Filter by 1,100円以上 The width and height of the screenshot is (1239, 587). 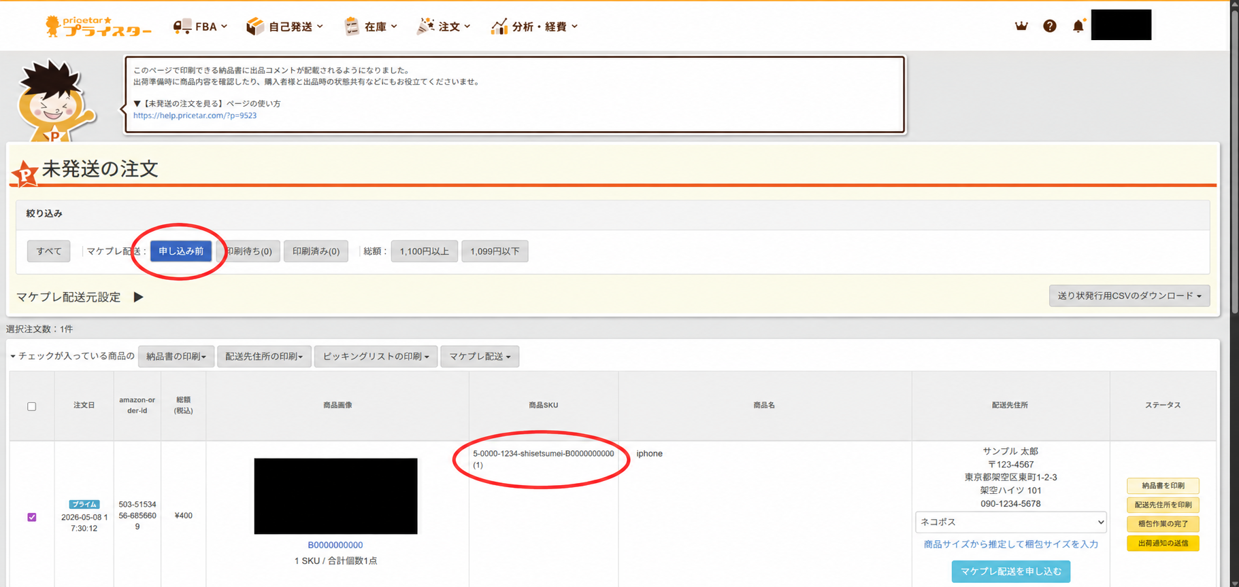click(425, 251)
